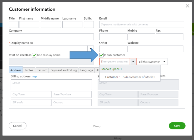
Task: Switch to the Notes tab
Action: coord(29,70)
